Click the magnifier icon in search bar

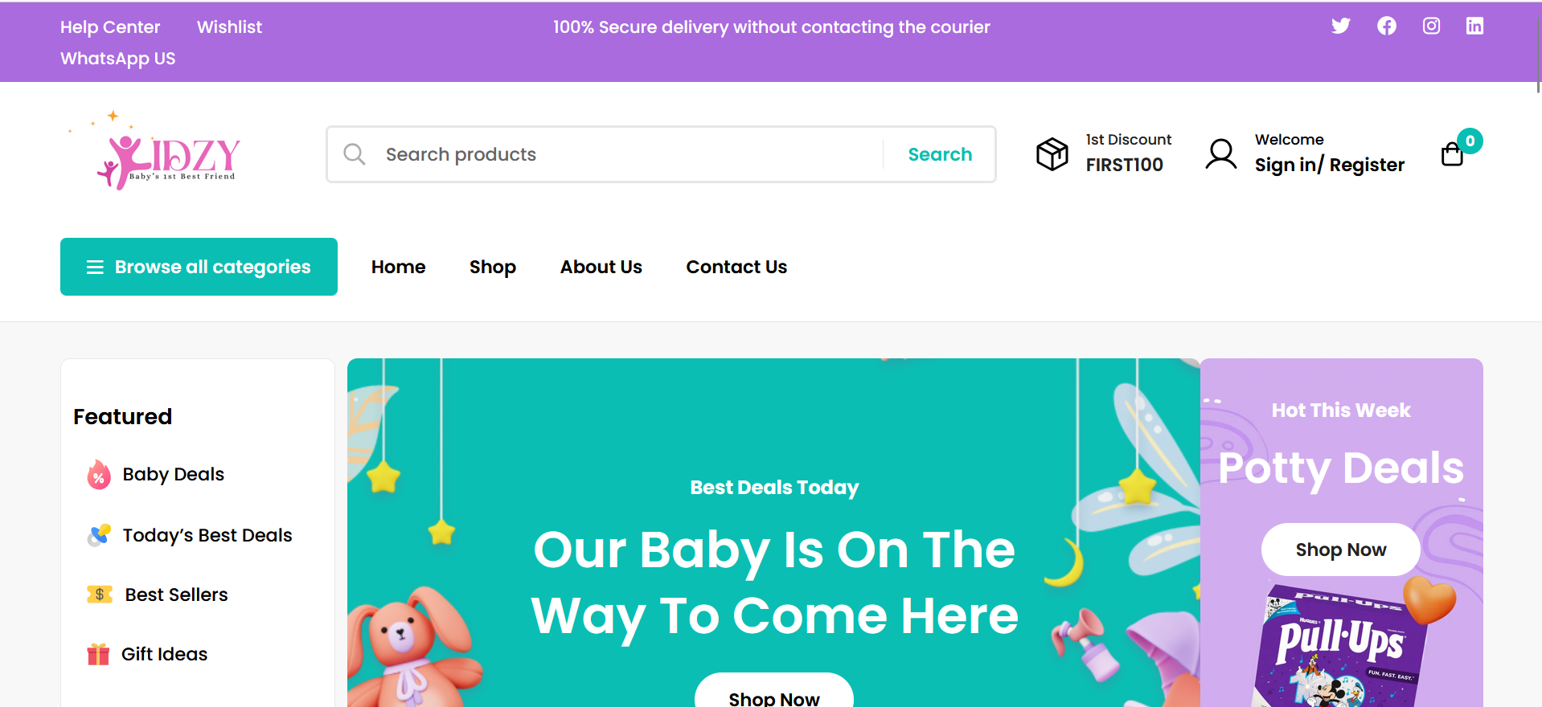tap(355, 153)
